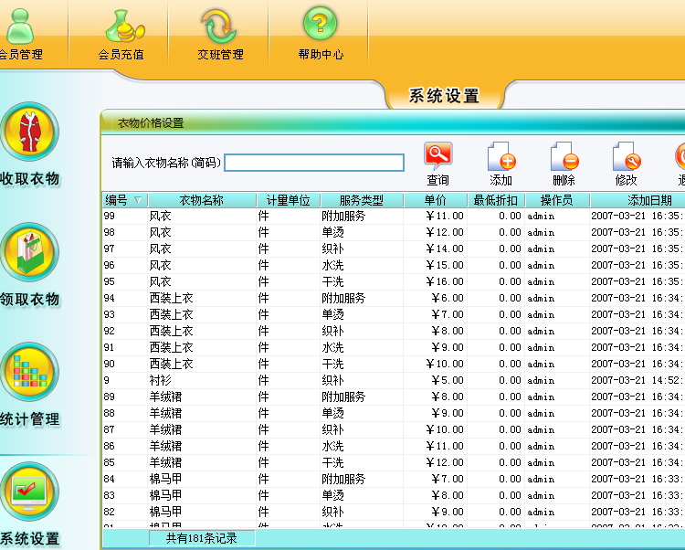Click 衣物名称 column header

click(x=202, y=200)
